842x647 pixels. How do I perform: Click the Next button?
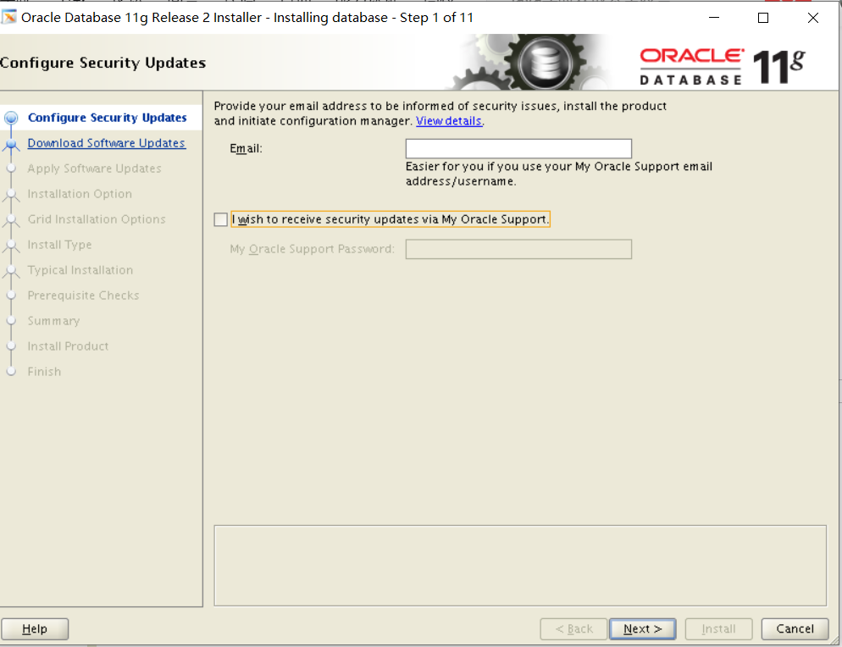coord(642,628)
